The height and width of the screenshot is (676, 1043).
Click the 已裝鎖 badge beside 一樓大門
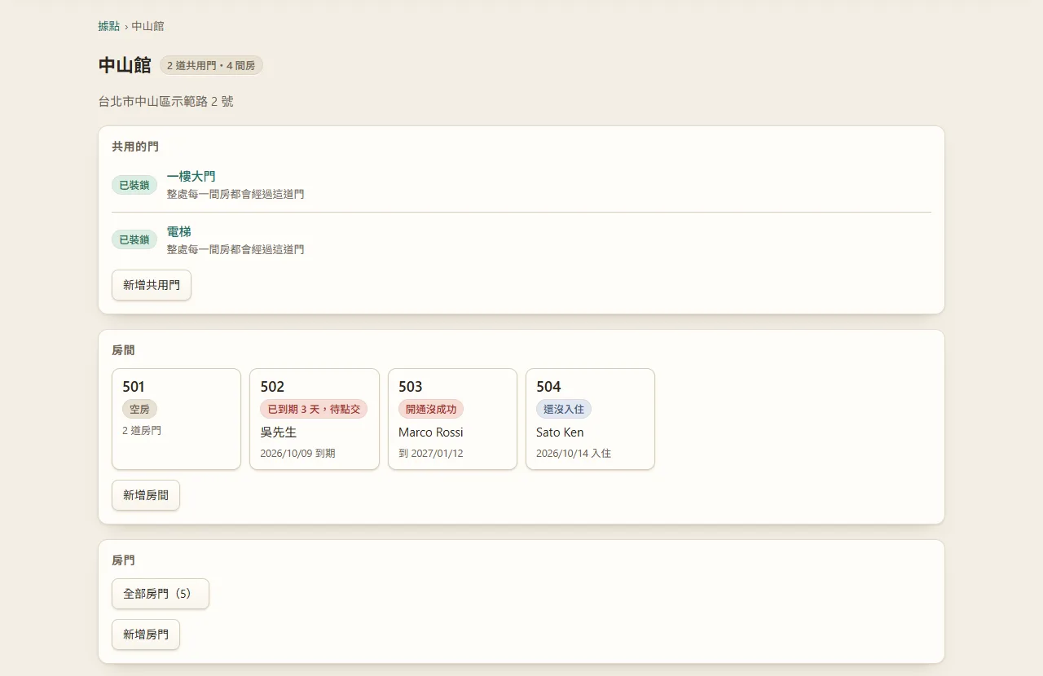point(134,185)
